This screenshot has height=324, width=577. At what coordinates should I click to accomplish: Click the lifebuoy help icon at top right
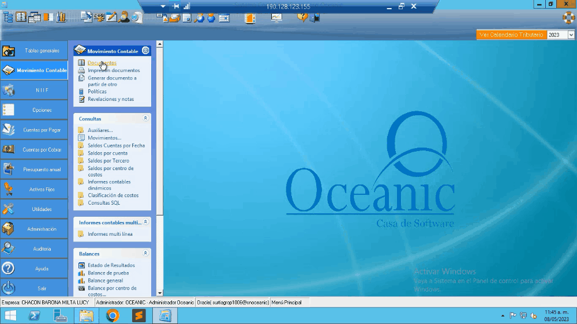coord(568,17)
